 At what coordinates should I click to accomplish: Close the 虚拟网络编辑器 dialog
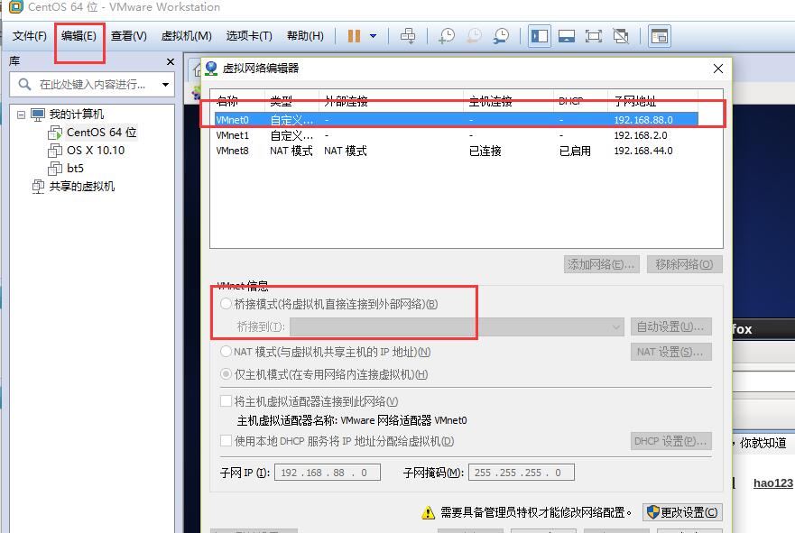coord(718,69)
